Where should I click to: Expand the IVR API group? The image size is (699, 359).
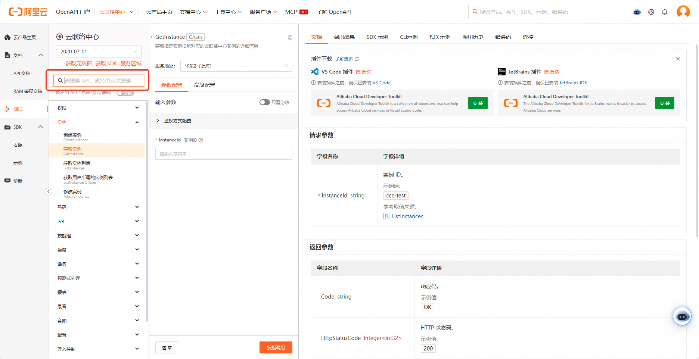coord(98,221)
